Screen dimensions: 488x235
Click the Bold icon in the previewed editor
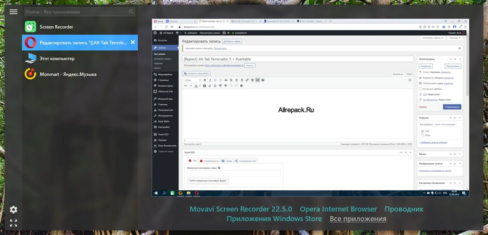(x=205, y=80)
